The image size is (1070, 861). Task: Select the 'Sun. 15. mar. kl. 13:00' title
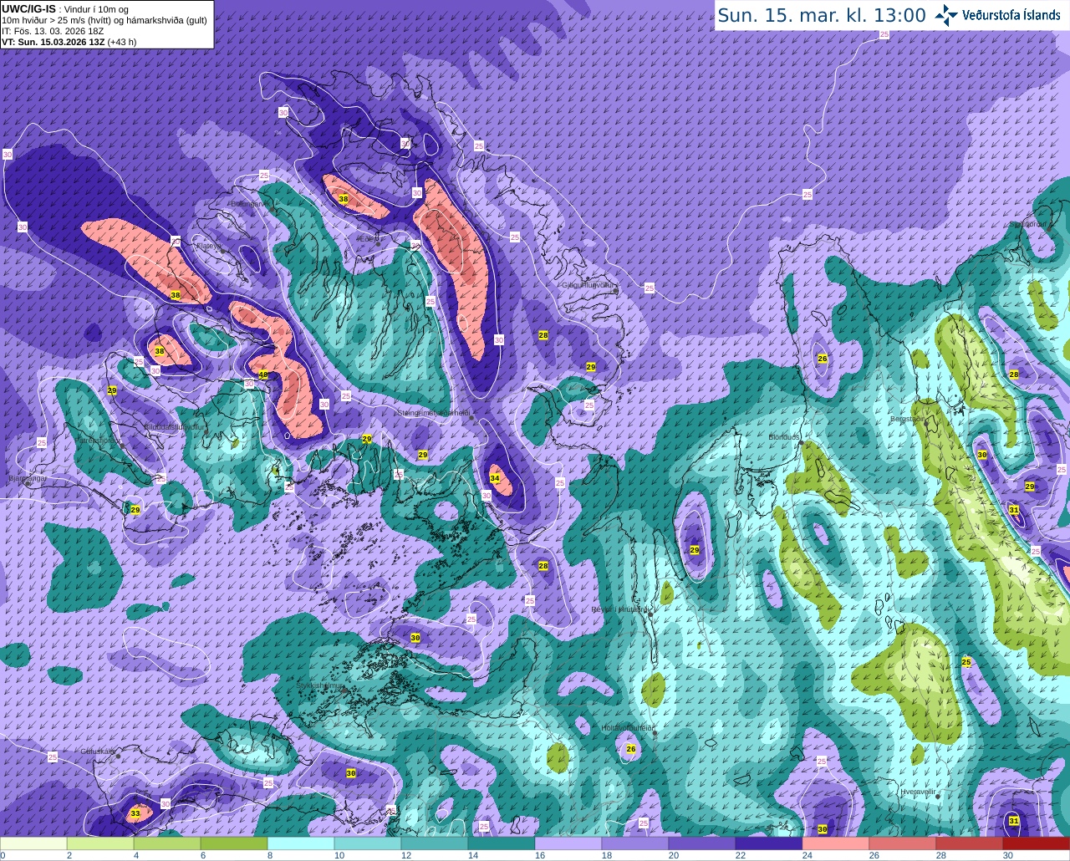(822, 15)
